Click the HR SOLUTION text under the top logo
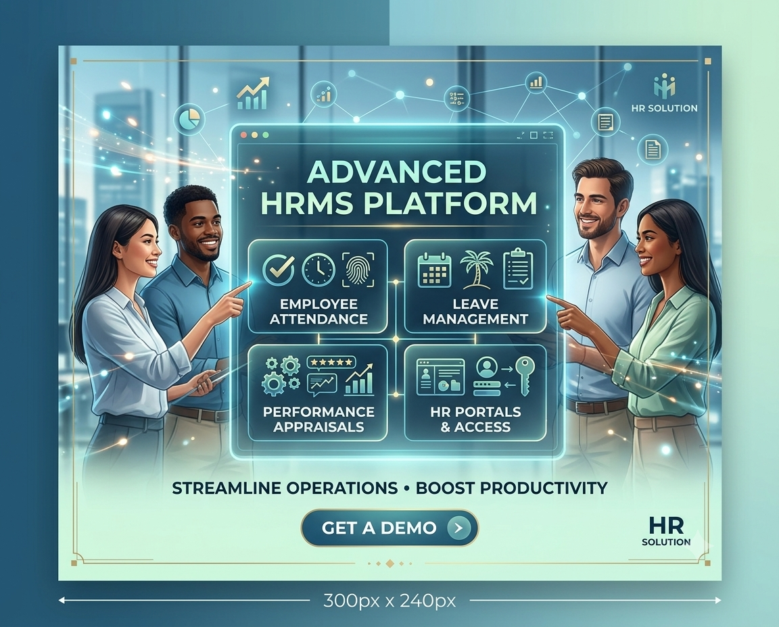Screen dimensions: 779x627 pos(664,108)
